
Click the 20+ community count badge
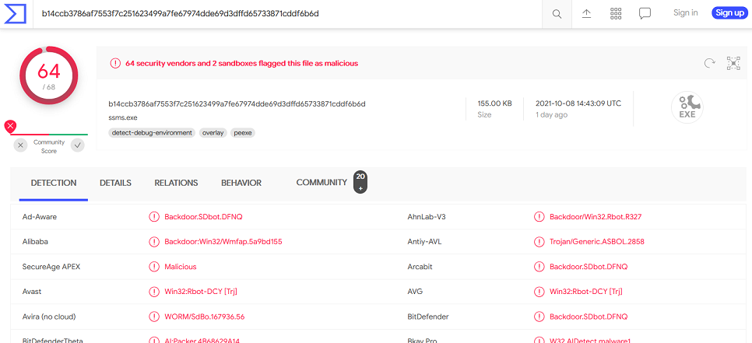click(x=360, y=183)
